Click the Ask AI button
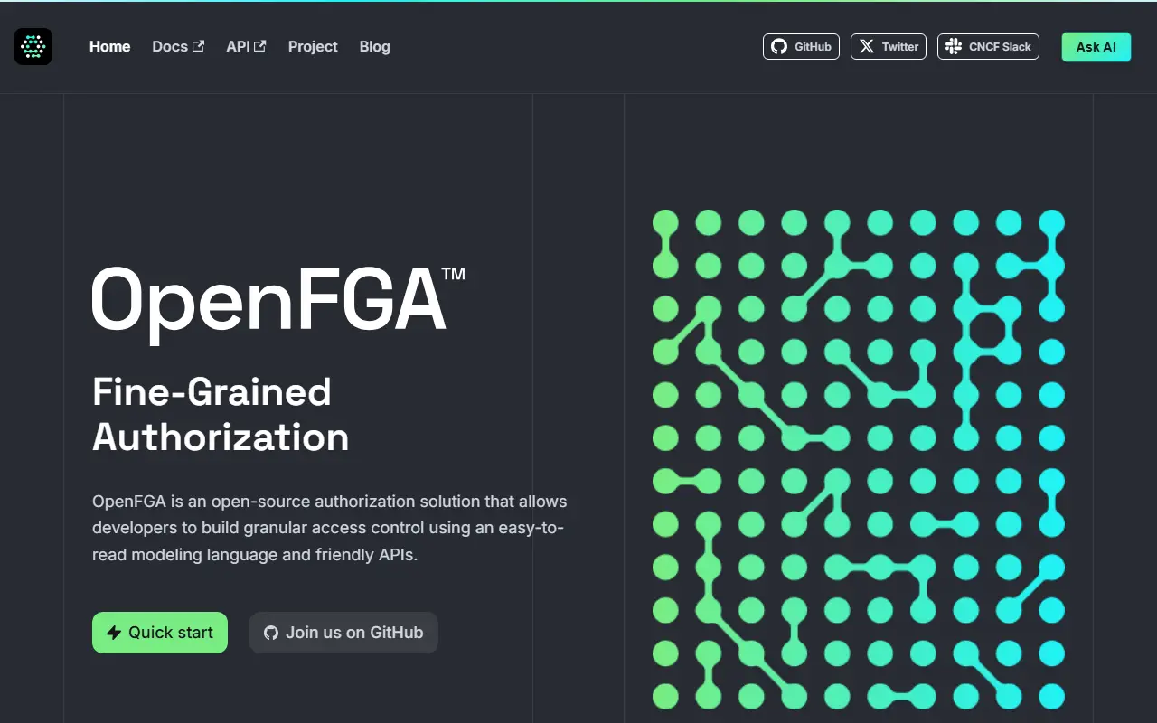1157x723 pixels. 1096,47
